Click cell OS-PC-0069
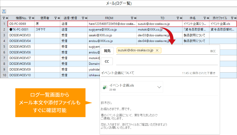The image size is (237, 135). [21, 24]
